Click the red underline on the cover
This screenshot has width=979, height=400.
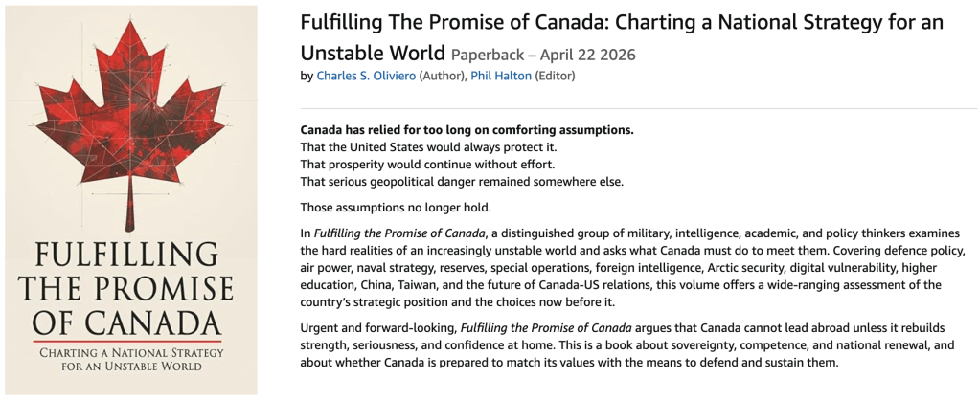click(130, 341)
